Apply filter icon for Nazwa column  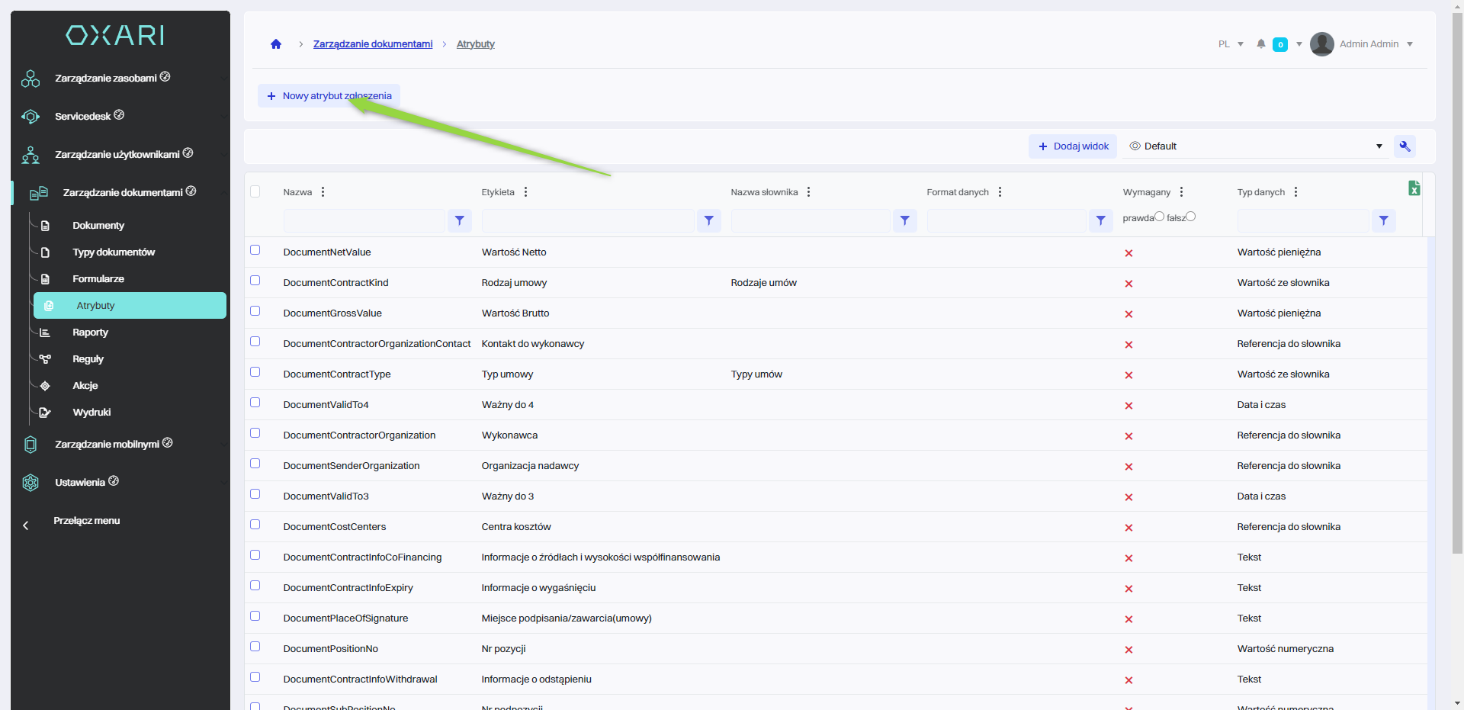460,220
